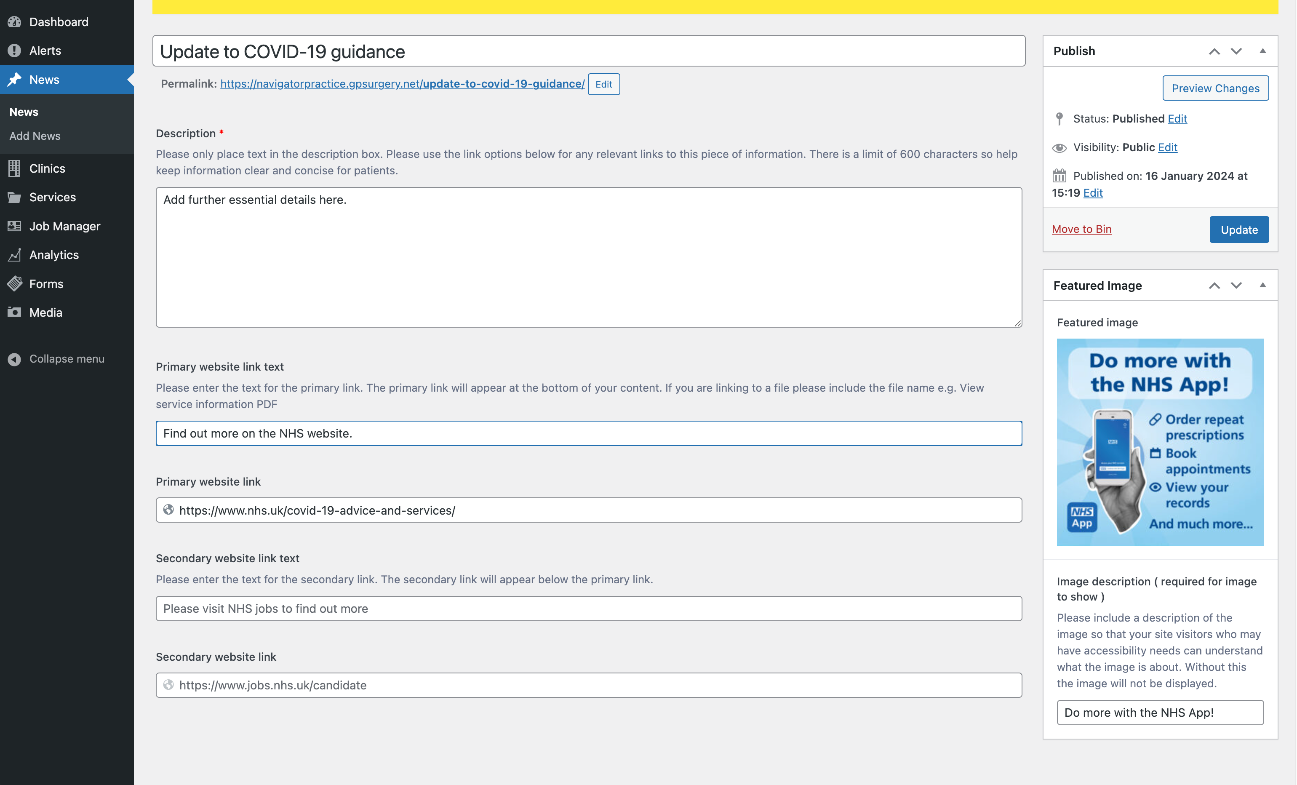This screenshot has width=1297, height=785.
Task: Click into the Description text area
Action: tap(589, 257)
